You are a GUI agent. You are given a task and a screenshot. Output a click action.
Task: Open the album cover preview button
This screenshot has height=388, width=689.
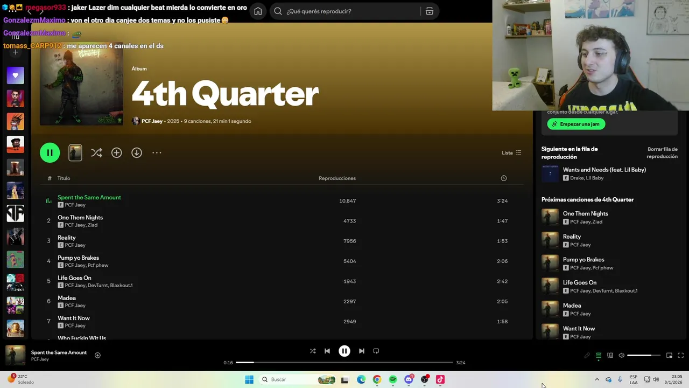pyautogui.click(x=75, y=153)
